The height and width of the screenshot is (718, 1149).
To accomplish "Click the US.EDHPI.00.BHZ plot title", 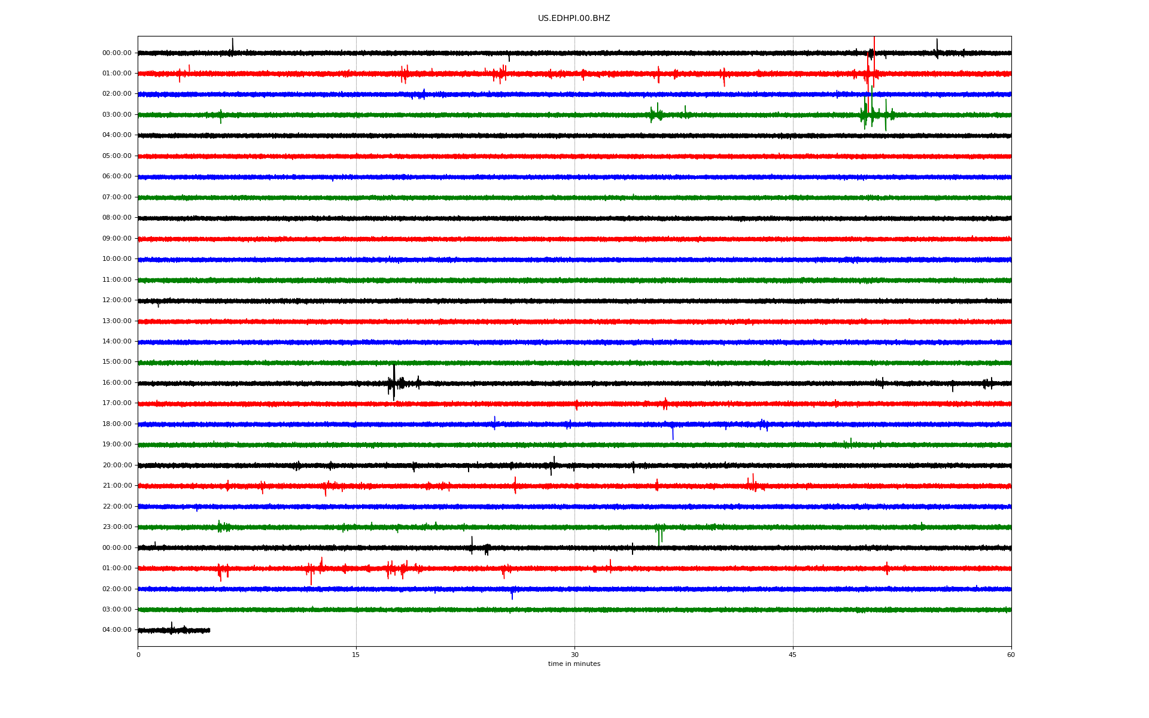I will click(x=573, y=19).
